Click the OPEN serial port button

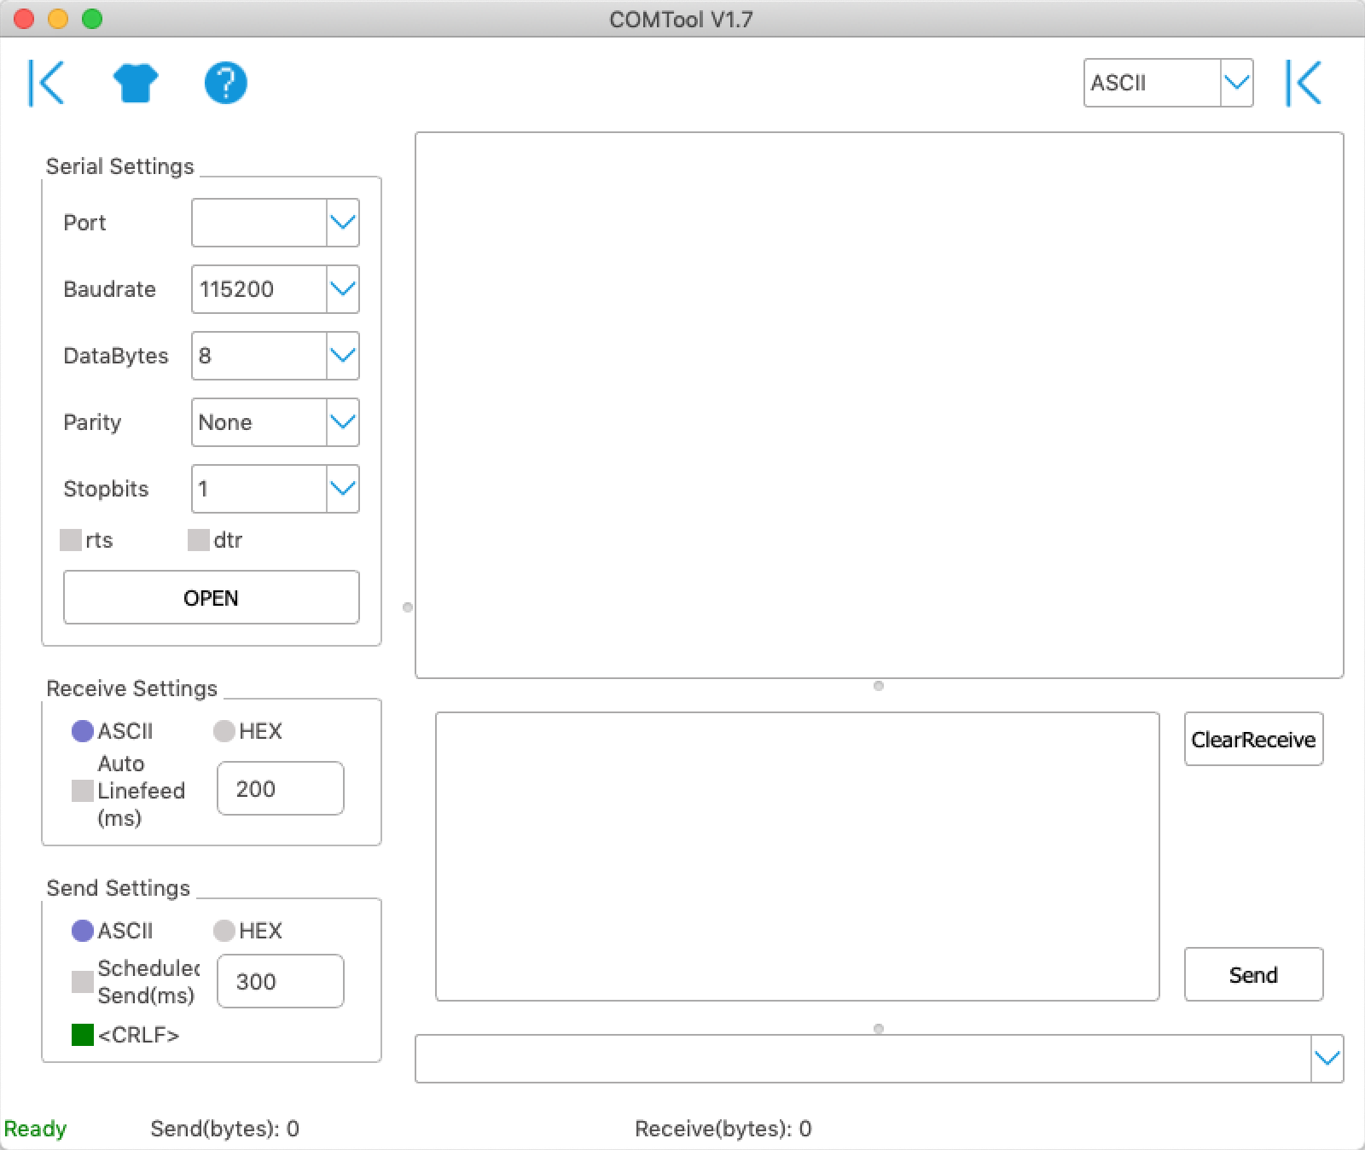(212, 597)
